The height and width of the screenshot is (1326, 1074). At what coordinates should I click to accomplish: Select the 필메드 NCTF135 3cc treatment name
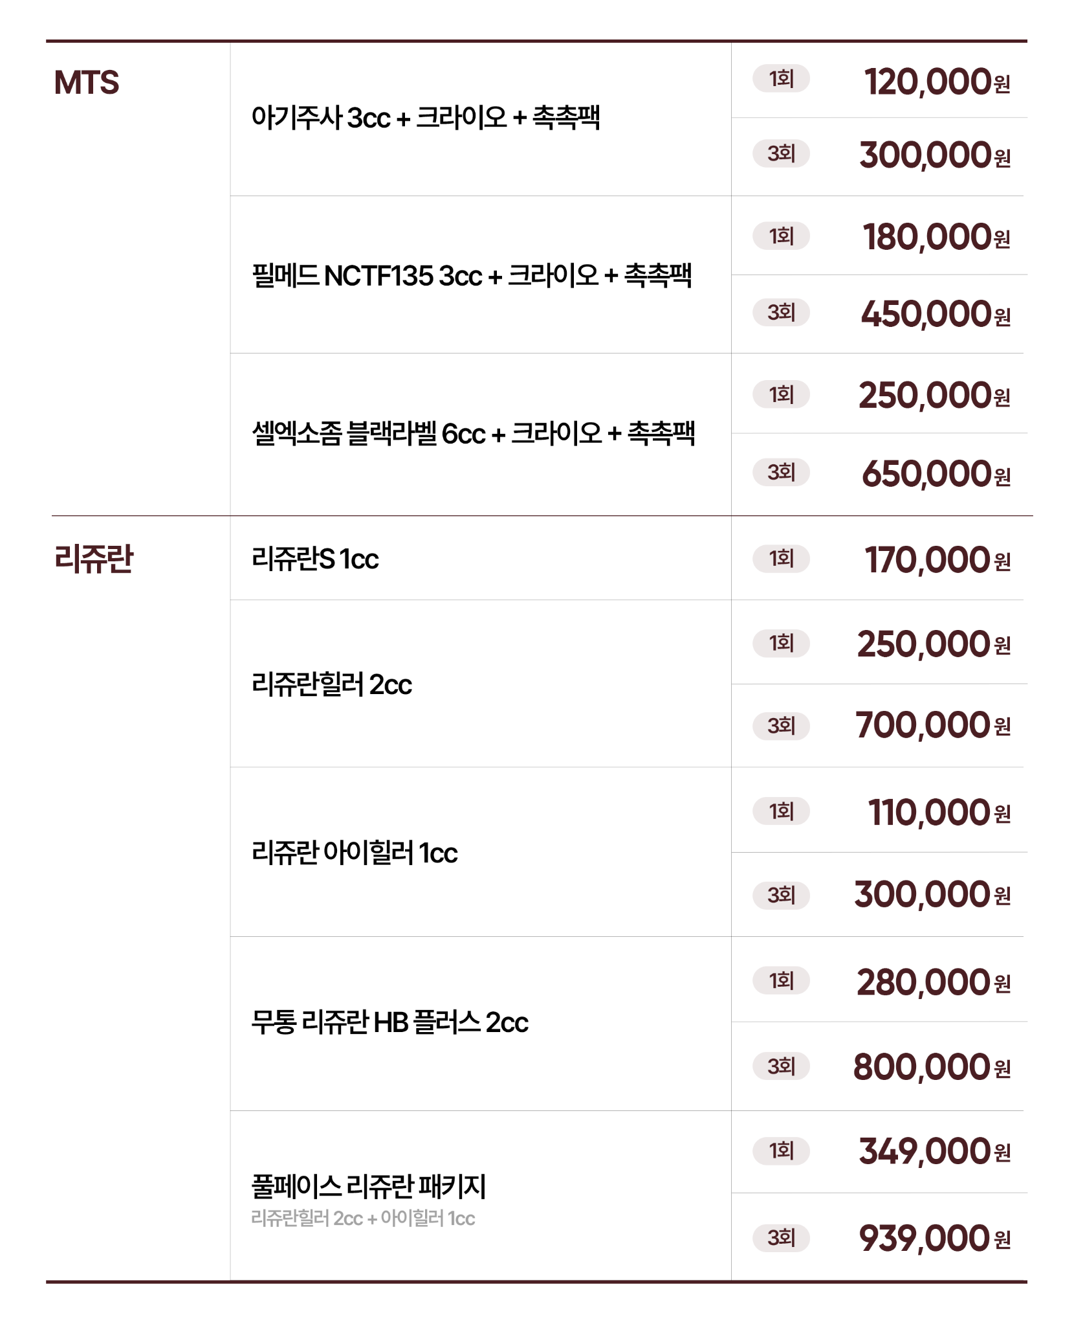pyautogui.click(x=472, y=276)
